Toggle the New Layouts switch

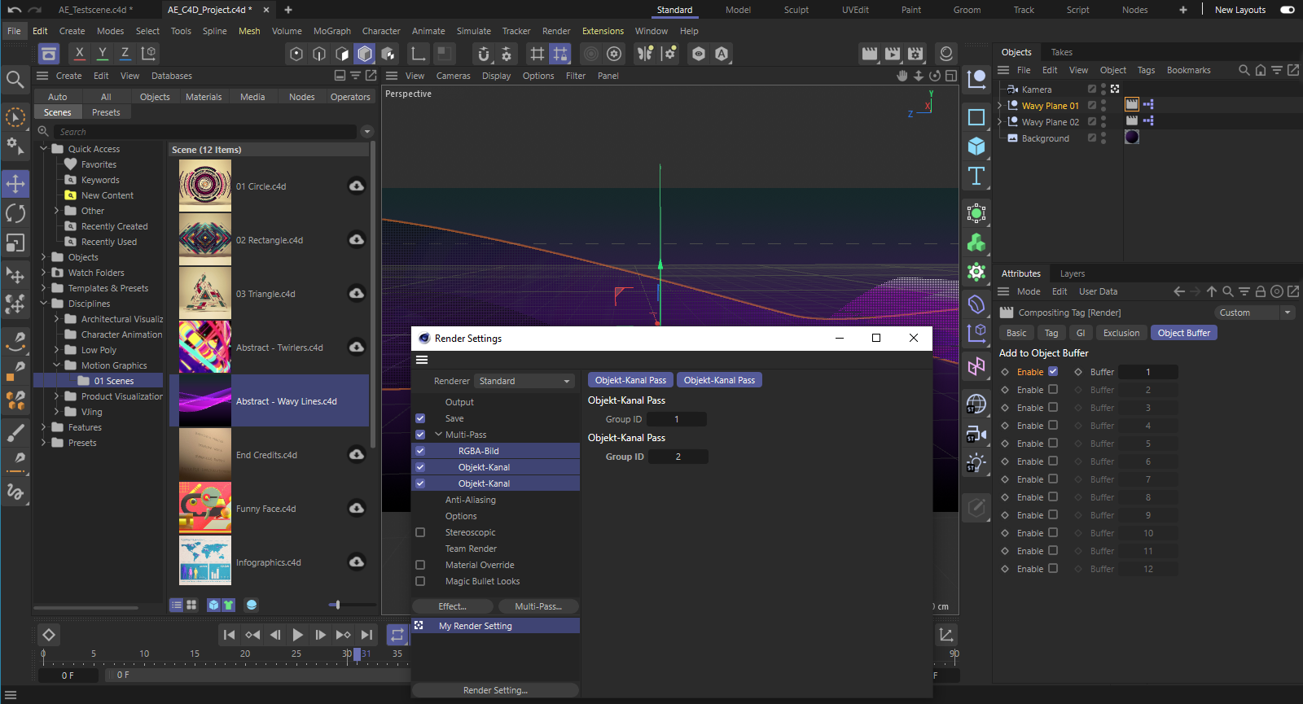click(1288, 10)
